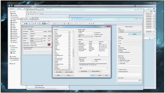
Task: Click Edit Variables dialog title bar help icon
Action: click(105, 27)
